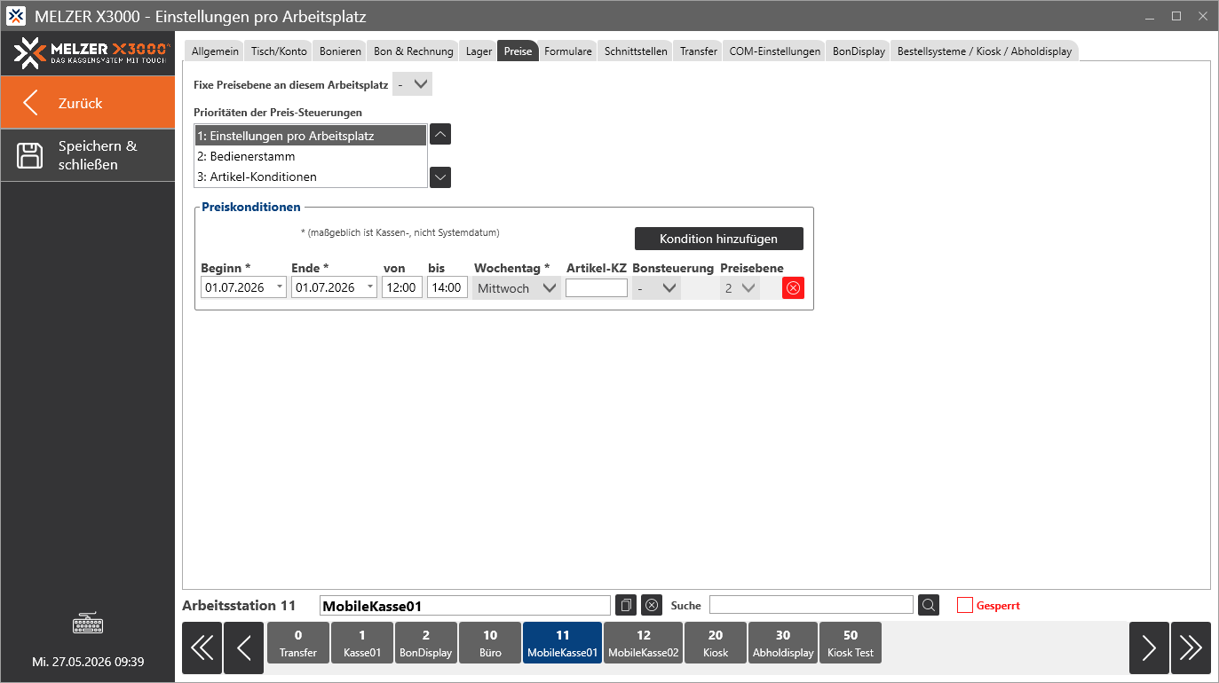Select the Preise tab
Viewport: 1219px width, 683px height.
[518, 51]
